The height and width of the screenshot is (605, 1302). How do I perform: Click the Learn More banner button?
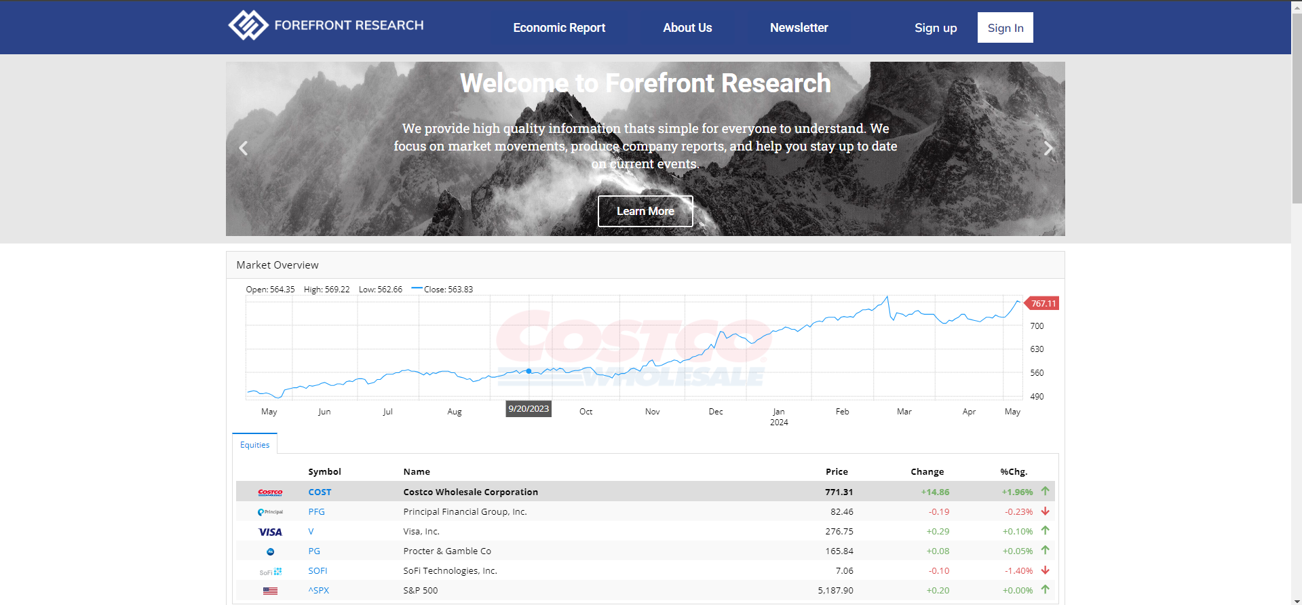point(645,211)
